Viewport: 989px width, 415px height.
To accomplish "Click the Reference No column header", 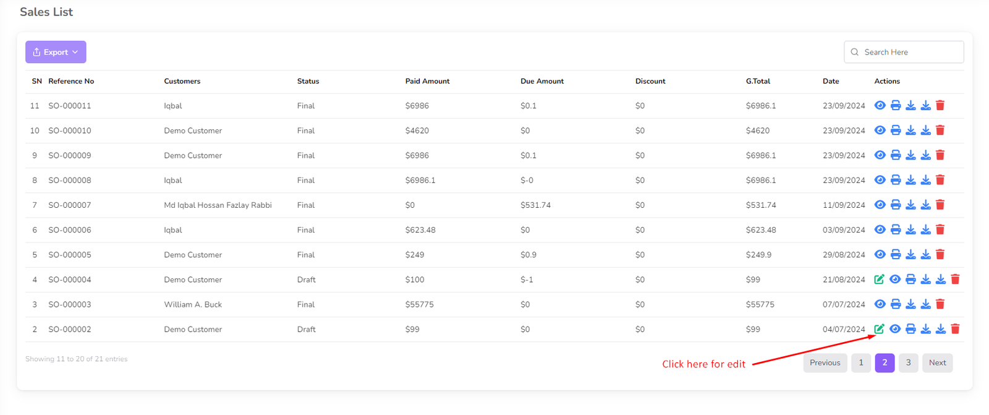I will (x=71, y=81).
